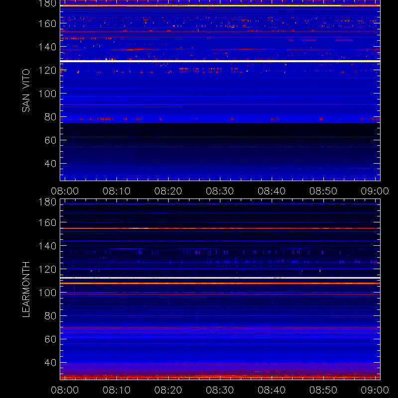This screenshot has height=398, width=398.
Task: Click the 40 frequency label of San Vito
Action: pyautogui.click(x=51, y=164)
